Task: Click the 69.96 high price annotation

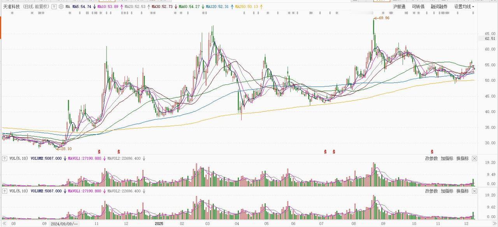Action: click(383, 18)
